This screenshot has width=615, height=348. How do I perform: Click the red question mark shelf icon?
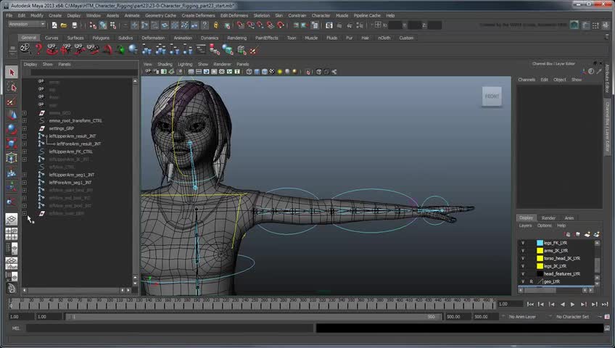click(38, 49)
